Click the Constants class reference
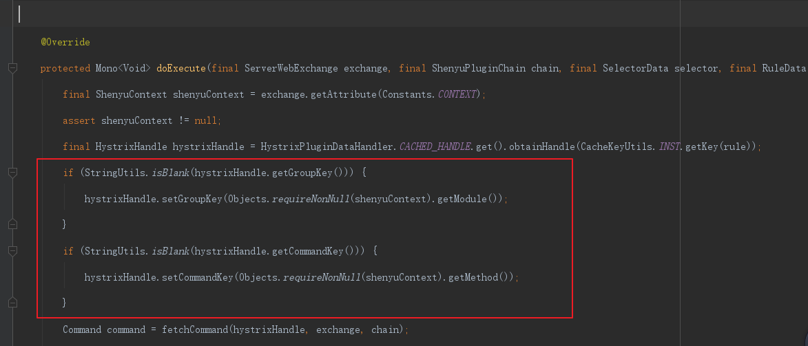The height and width of the screenshot is (346, 808). pyautogui.click(x=407, y=94)
